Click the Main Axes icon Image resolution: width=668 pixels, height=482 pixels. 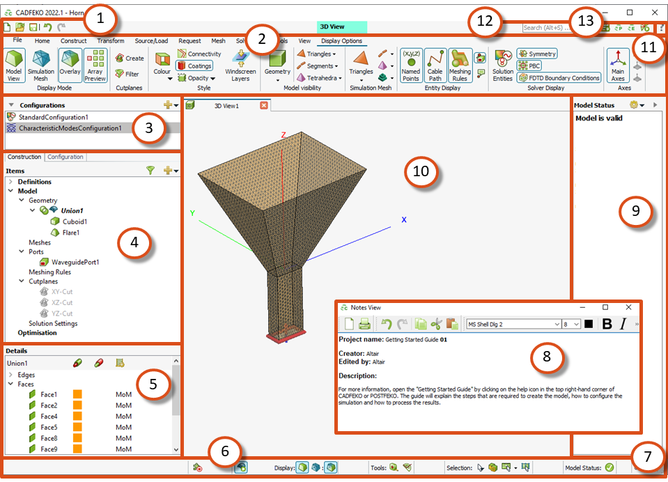617,66
